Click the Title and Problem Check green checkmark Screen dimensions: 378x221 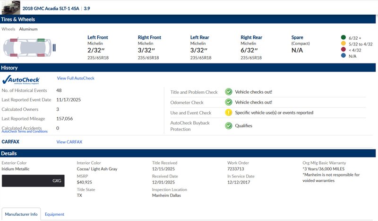pyautogui.click(x=228, y=92)
